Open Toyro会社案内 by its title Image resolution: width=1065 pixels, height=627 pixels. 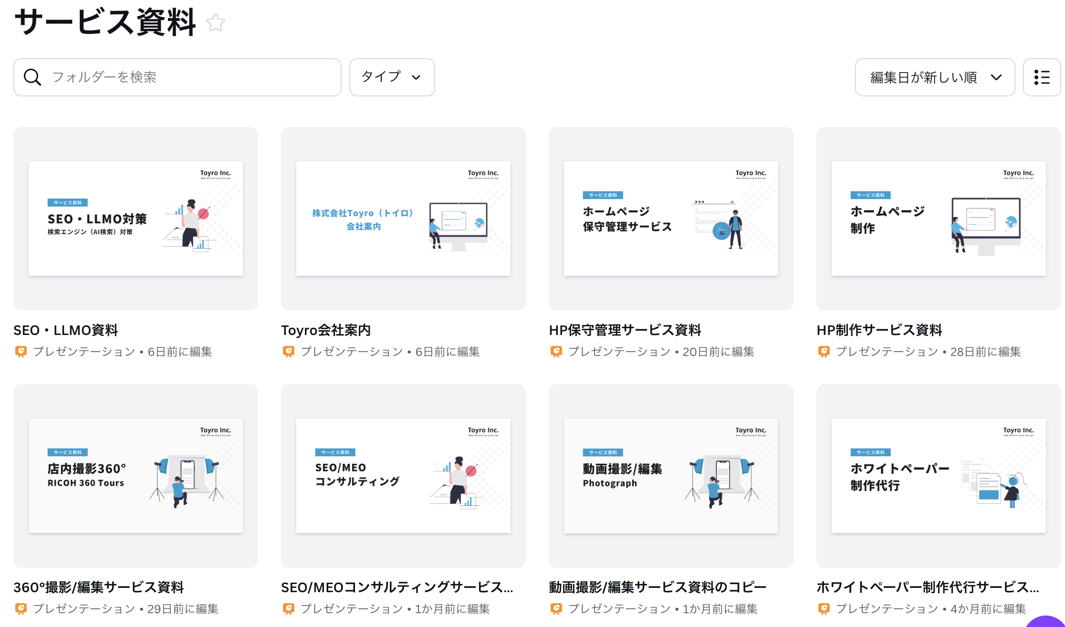point(326,330)
